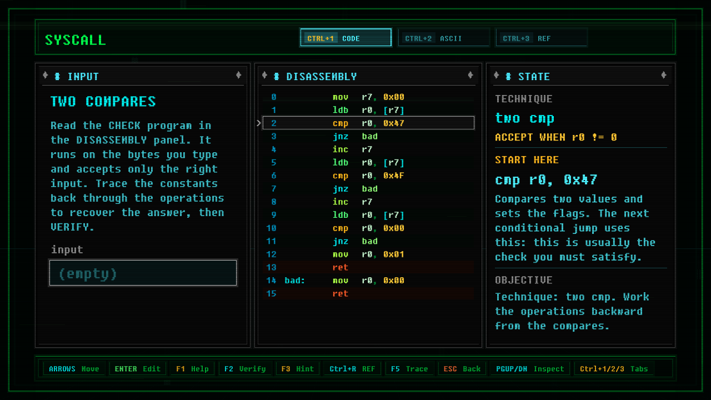Switch to the CODE tab
This screenshot has height=400, width=711.
[x=346, y=38]
